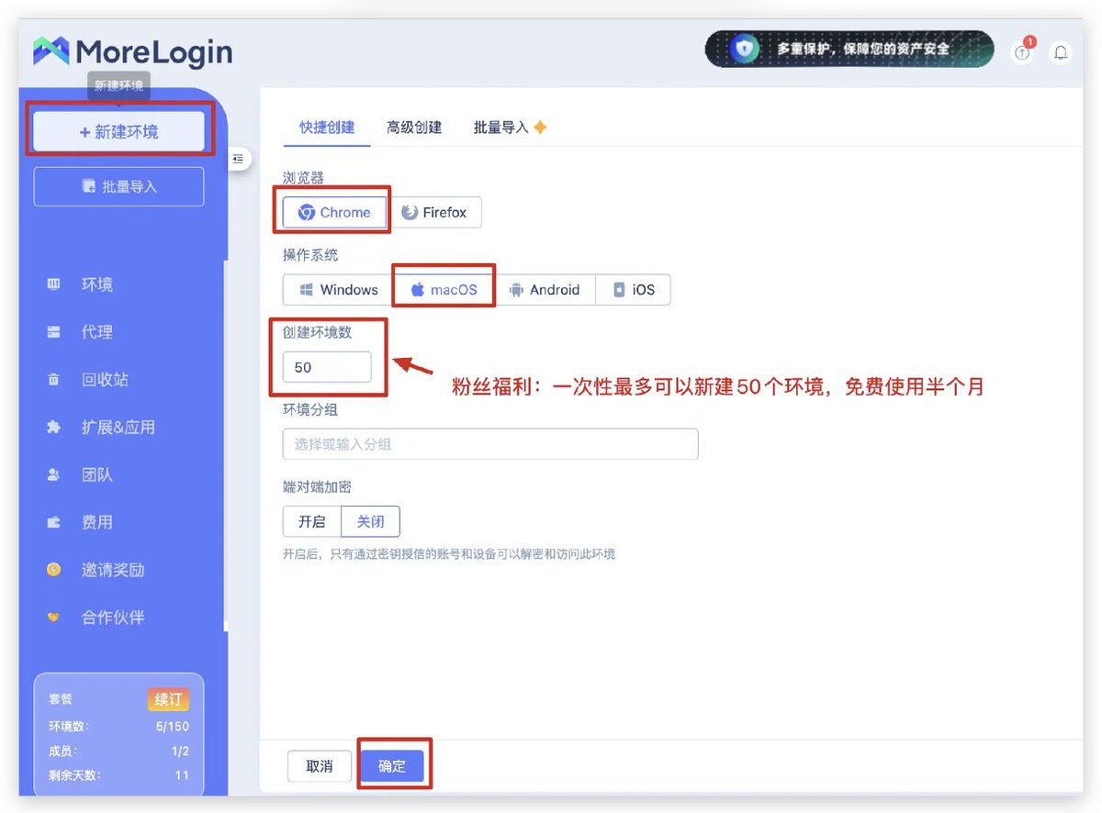1102x813 pixels.
Task: Click the 批量导入 sidebar button
Action: pyautogui.click(x=118, y=186)
